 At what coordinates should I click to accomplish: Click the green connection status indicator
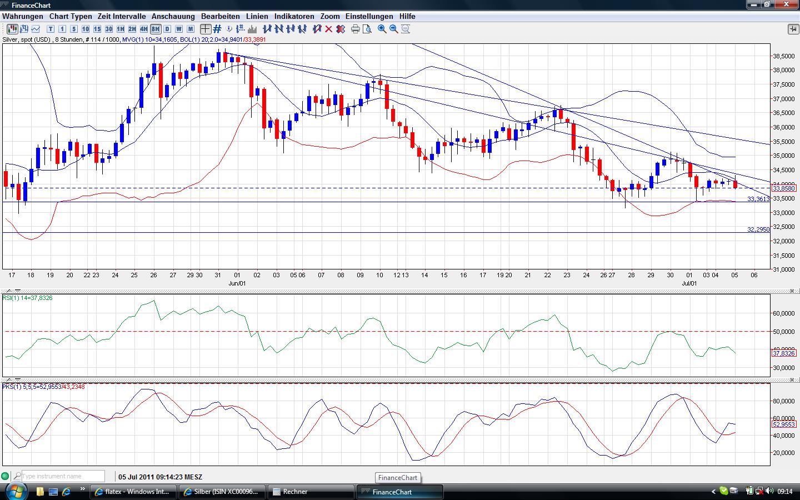coord(6,476)
